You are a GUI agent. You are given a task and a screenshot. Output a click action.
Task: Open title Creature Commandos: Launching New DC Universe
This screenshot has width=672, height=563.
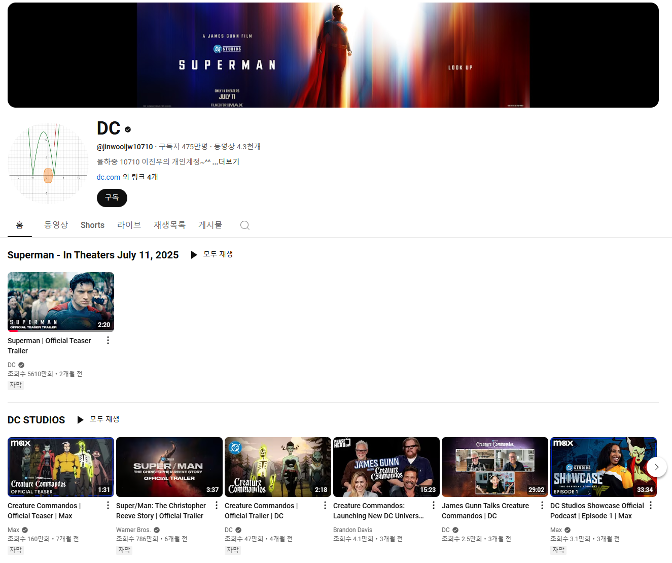pos(378,511)
